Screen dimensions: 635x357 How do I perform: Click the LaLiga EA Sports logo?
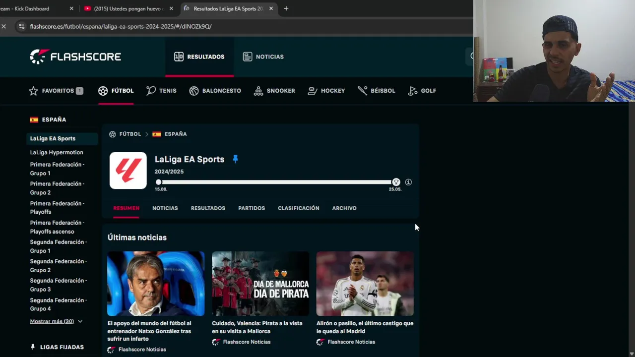[128, 171]
